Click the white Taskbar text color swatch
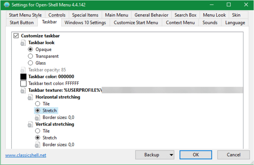254x165 pixels. [23, 83]
